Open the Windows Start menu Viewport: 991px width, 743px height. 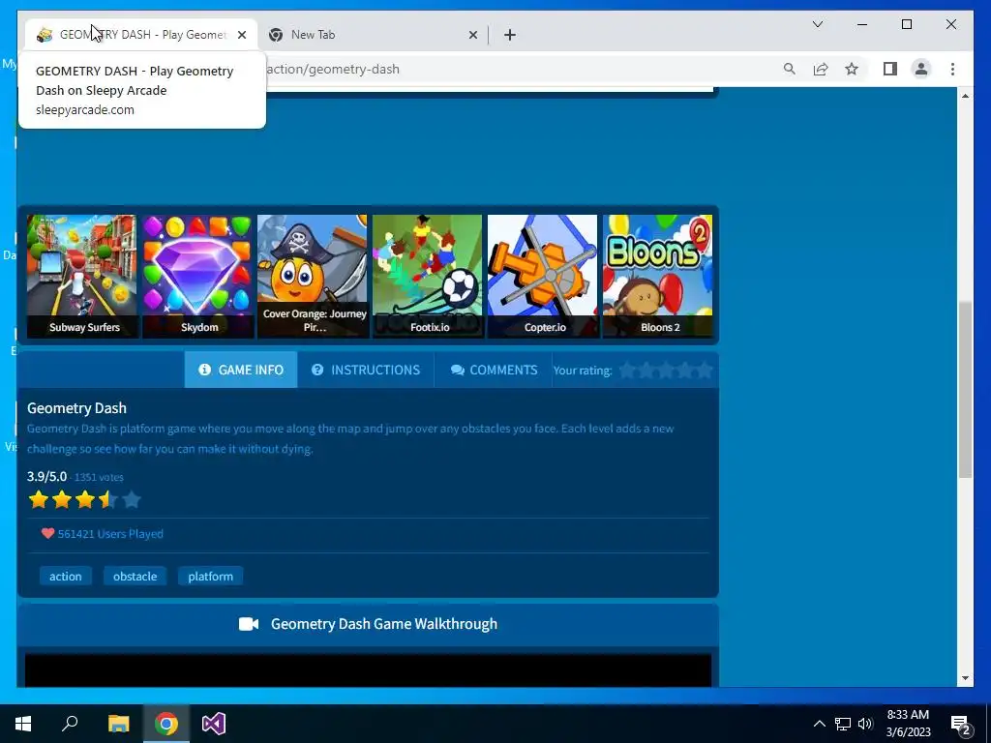[23, 724]
